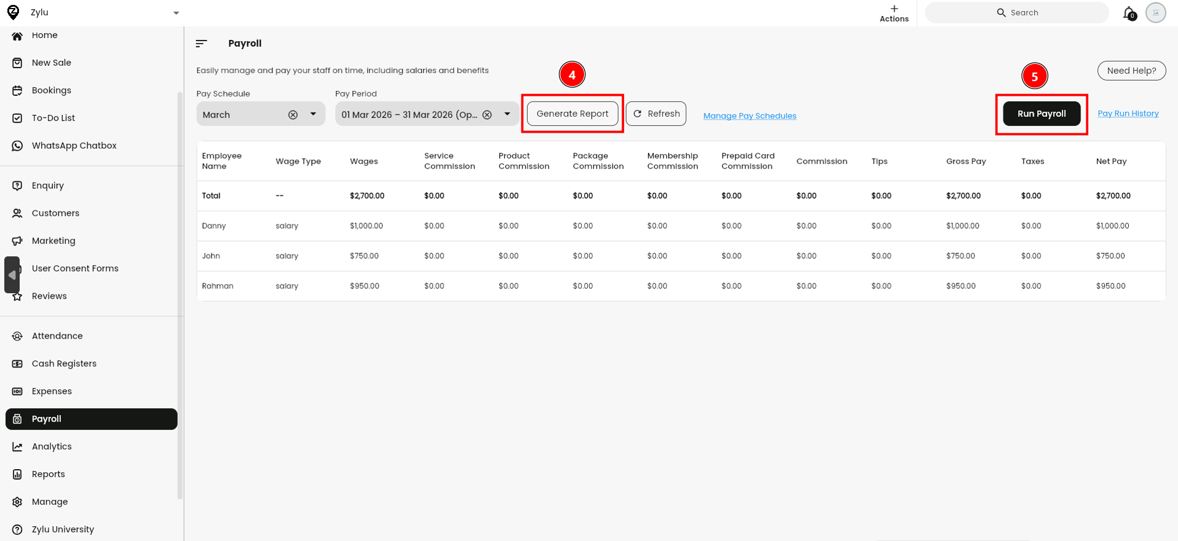Viewport: 1178px width, 541px height.
Task: Clear the March pay schedule selection
Action: click(293, 115)
